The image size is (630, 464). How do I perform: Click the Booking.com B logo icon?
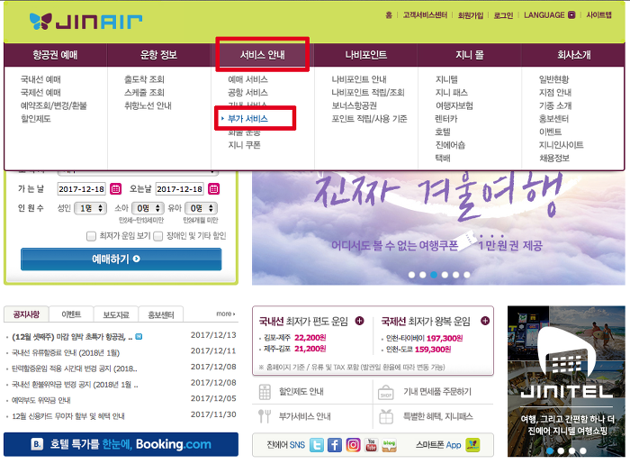[x=37, y=444]
